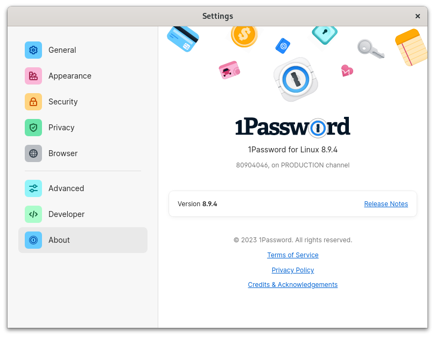
Task: Open the Release Notes link
Action: coord(386,204)
